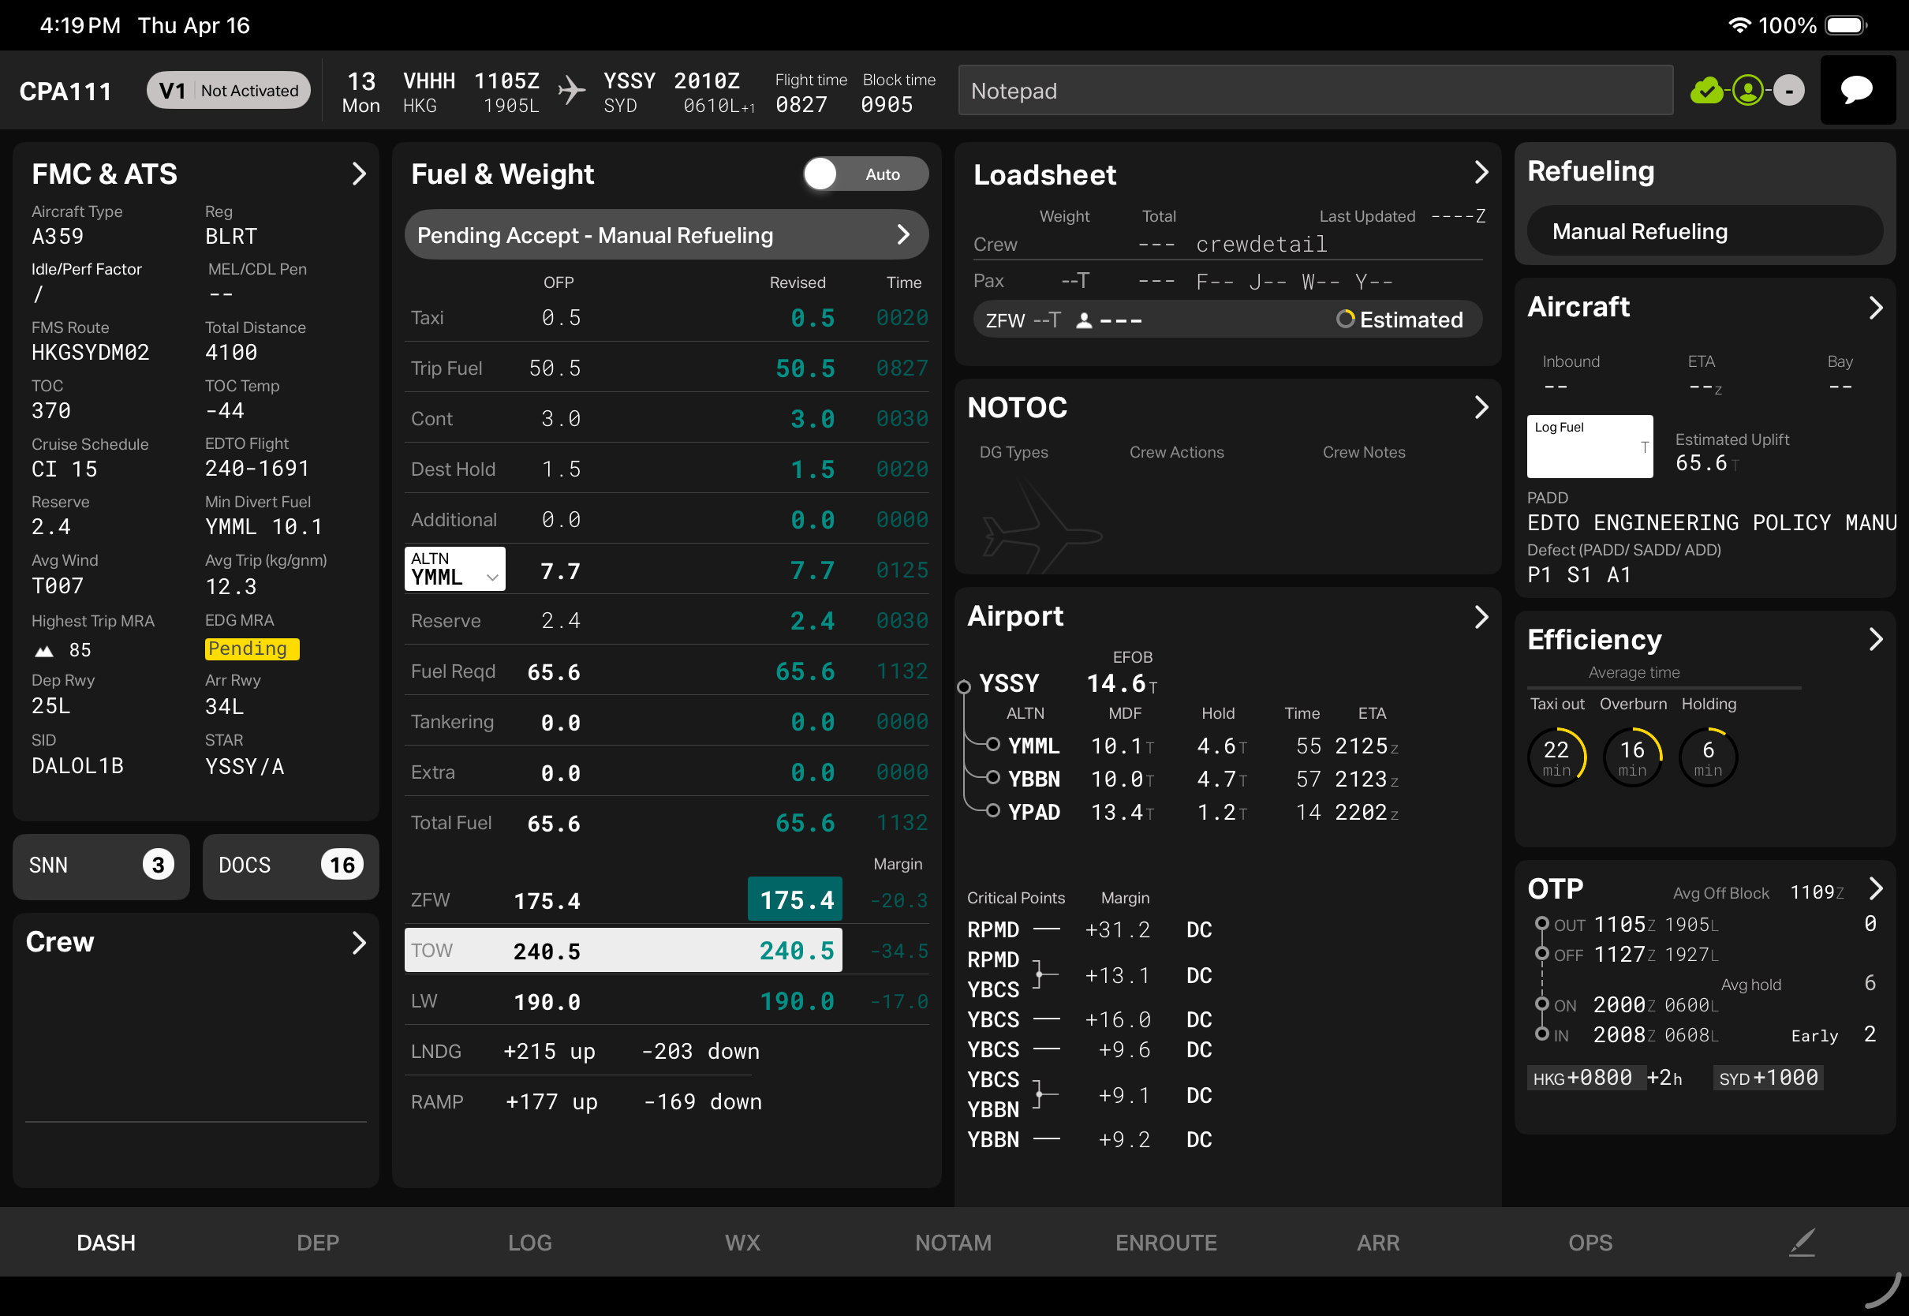Tap the Holding 6 min gauge

tap(1708, 756)
